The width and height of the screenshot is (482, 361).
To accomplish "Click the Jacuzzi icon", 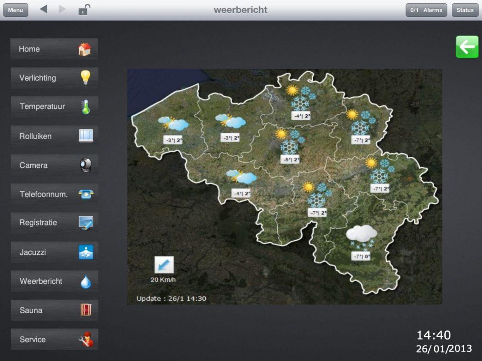I will (x=86, y=252).
